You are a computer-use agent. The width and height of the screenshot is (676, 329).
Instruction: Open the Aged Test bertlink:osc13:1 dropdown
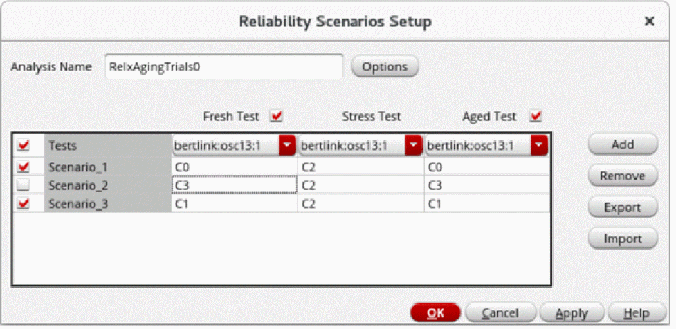(x=540, y=146)
